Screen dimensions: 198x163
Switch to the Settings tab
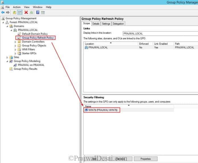(106, 24)
